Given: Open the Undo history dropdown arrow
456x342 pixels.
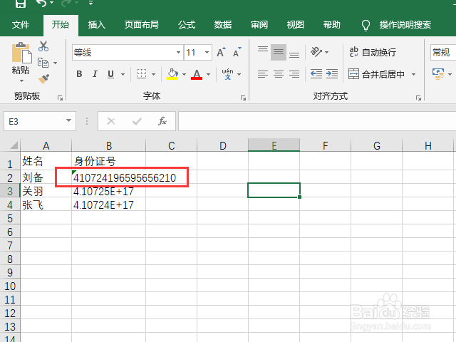Looking at the screenshot, I should click(52, 3).
